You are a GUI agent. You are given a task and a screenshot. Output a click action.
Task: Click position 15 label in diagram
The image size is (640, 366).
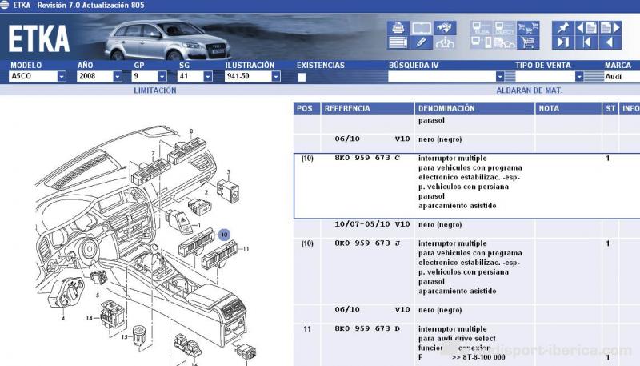coord(124,337)
